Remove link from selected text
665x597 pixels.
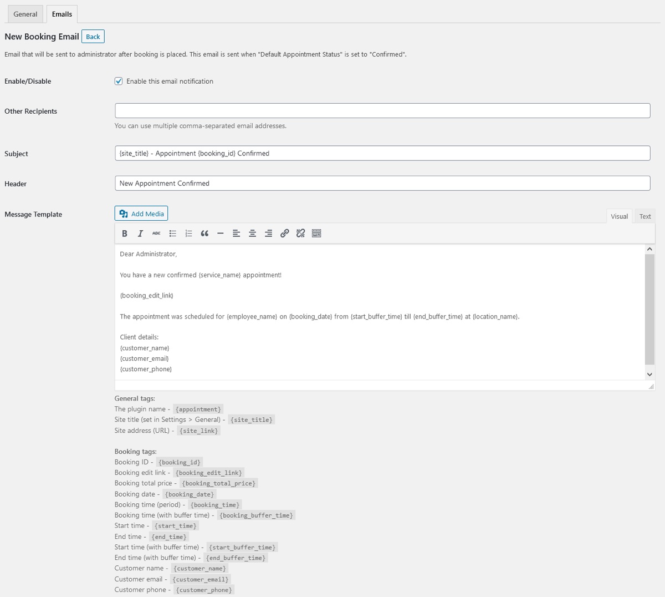(300, 234)
